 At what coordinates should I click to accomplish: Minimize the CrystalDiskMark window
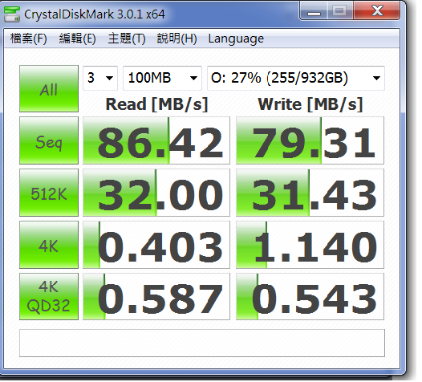314,11
